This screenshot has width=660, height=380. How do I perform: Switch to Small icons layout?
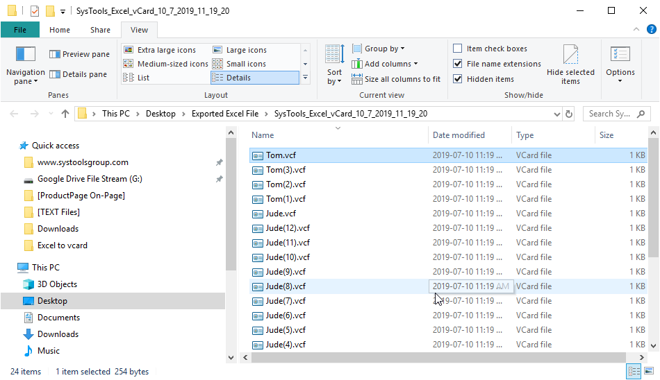coord(240,64)
